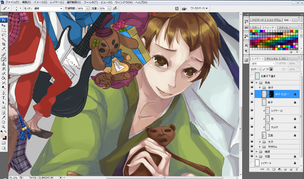
Task: Hide the 天国 layer group
Action: pyautogui.click(x=252, y=156)
